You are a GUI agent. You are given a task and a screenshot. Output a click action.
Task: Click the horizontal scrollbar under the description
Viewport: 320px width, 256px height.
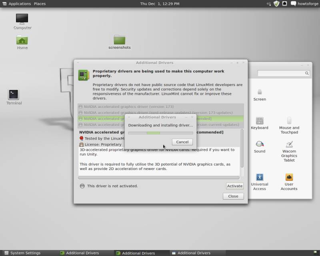[159, 178]
